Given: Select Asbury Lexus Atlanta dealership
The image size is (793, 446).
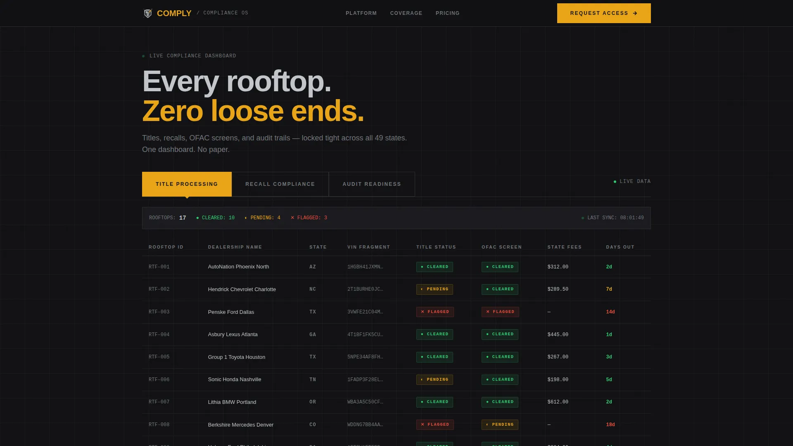Looking at the screenshot, I should coord(233,334).
